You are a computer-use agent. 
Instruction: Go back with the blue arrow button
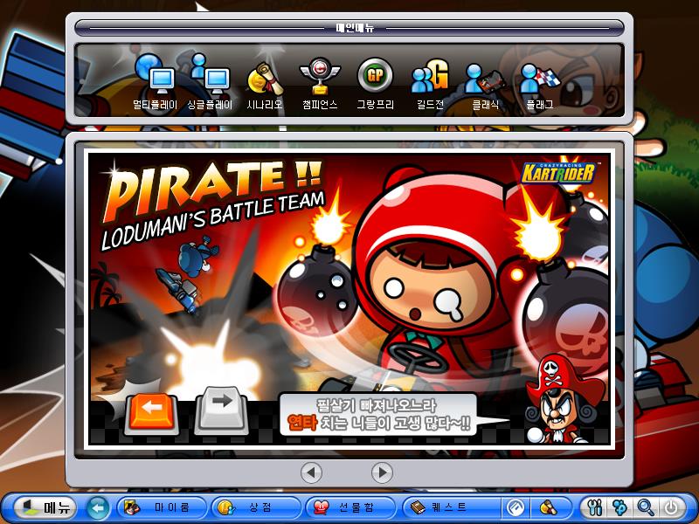pyautogui.click(x=98, y=507)
